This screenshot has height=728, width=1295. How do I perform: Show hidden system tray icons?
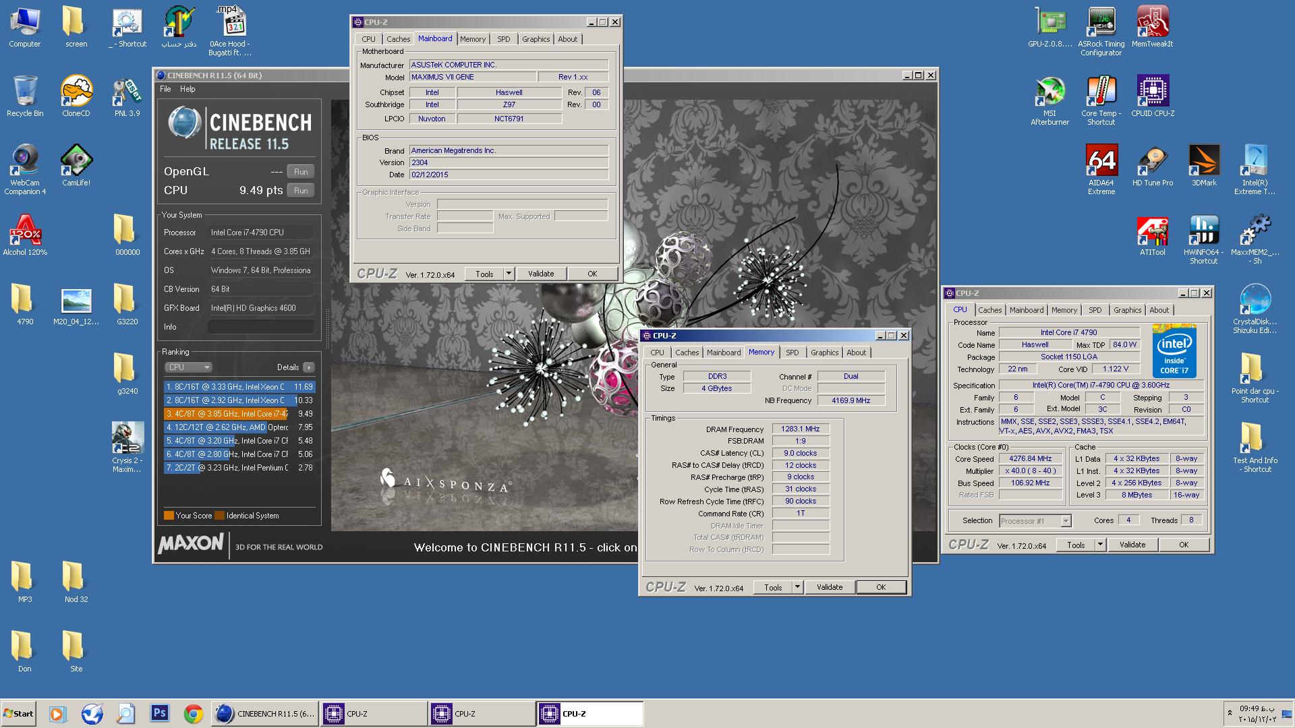(x=1230, y=713)
